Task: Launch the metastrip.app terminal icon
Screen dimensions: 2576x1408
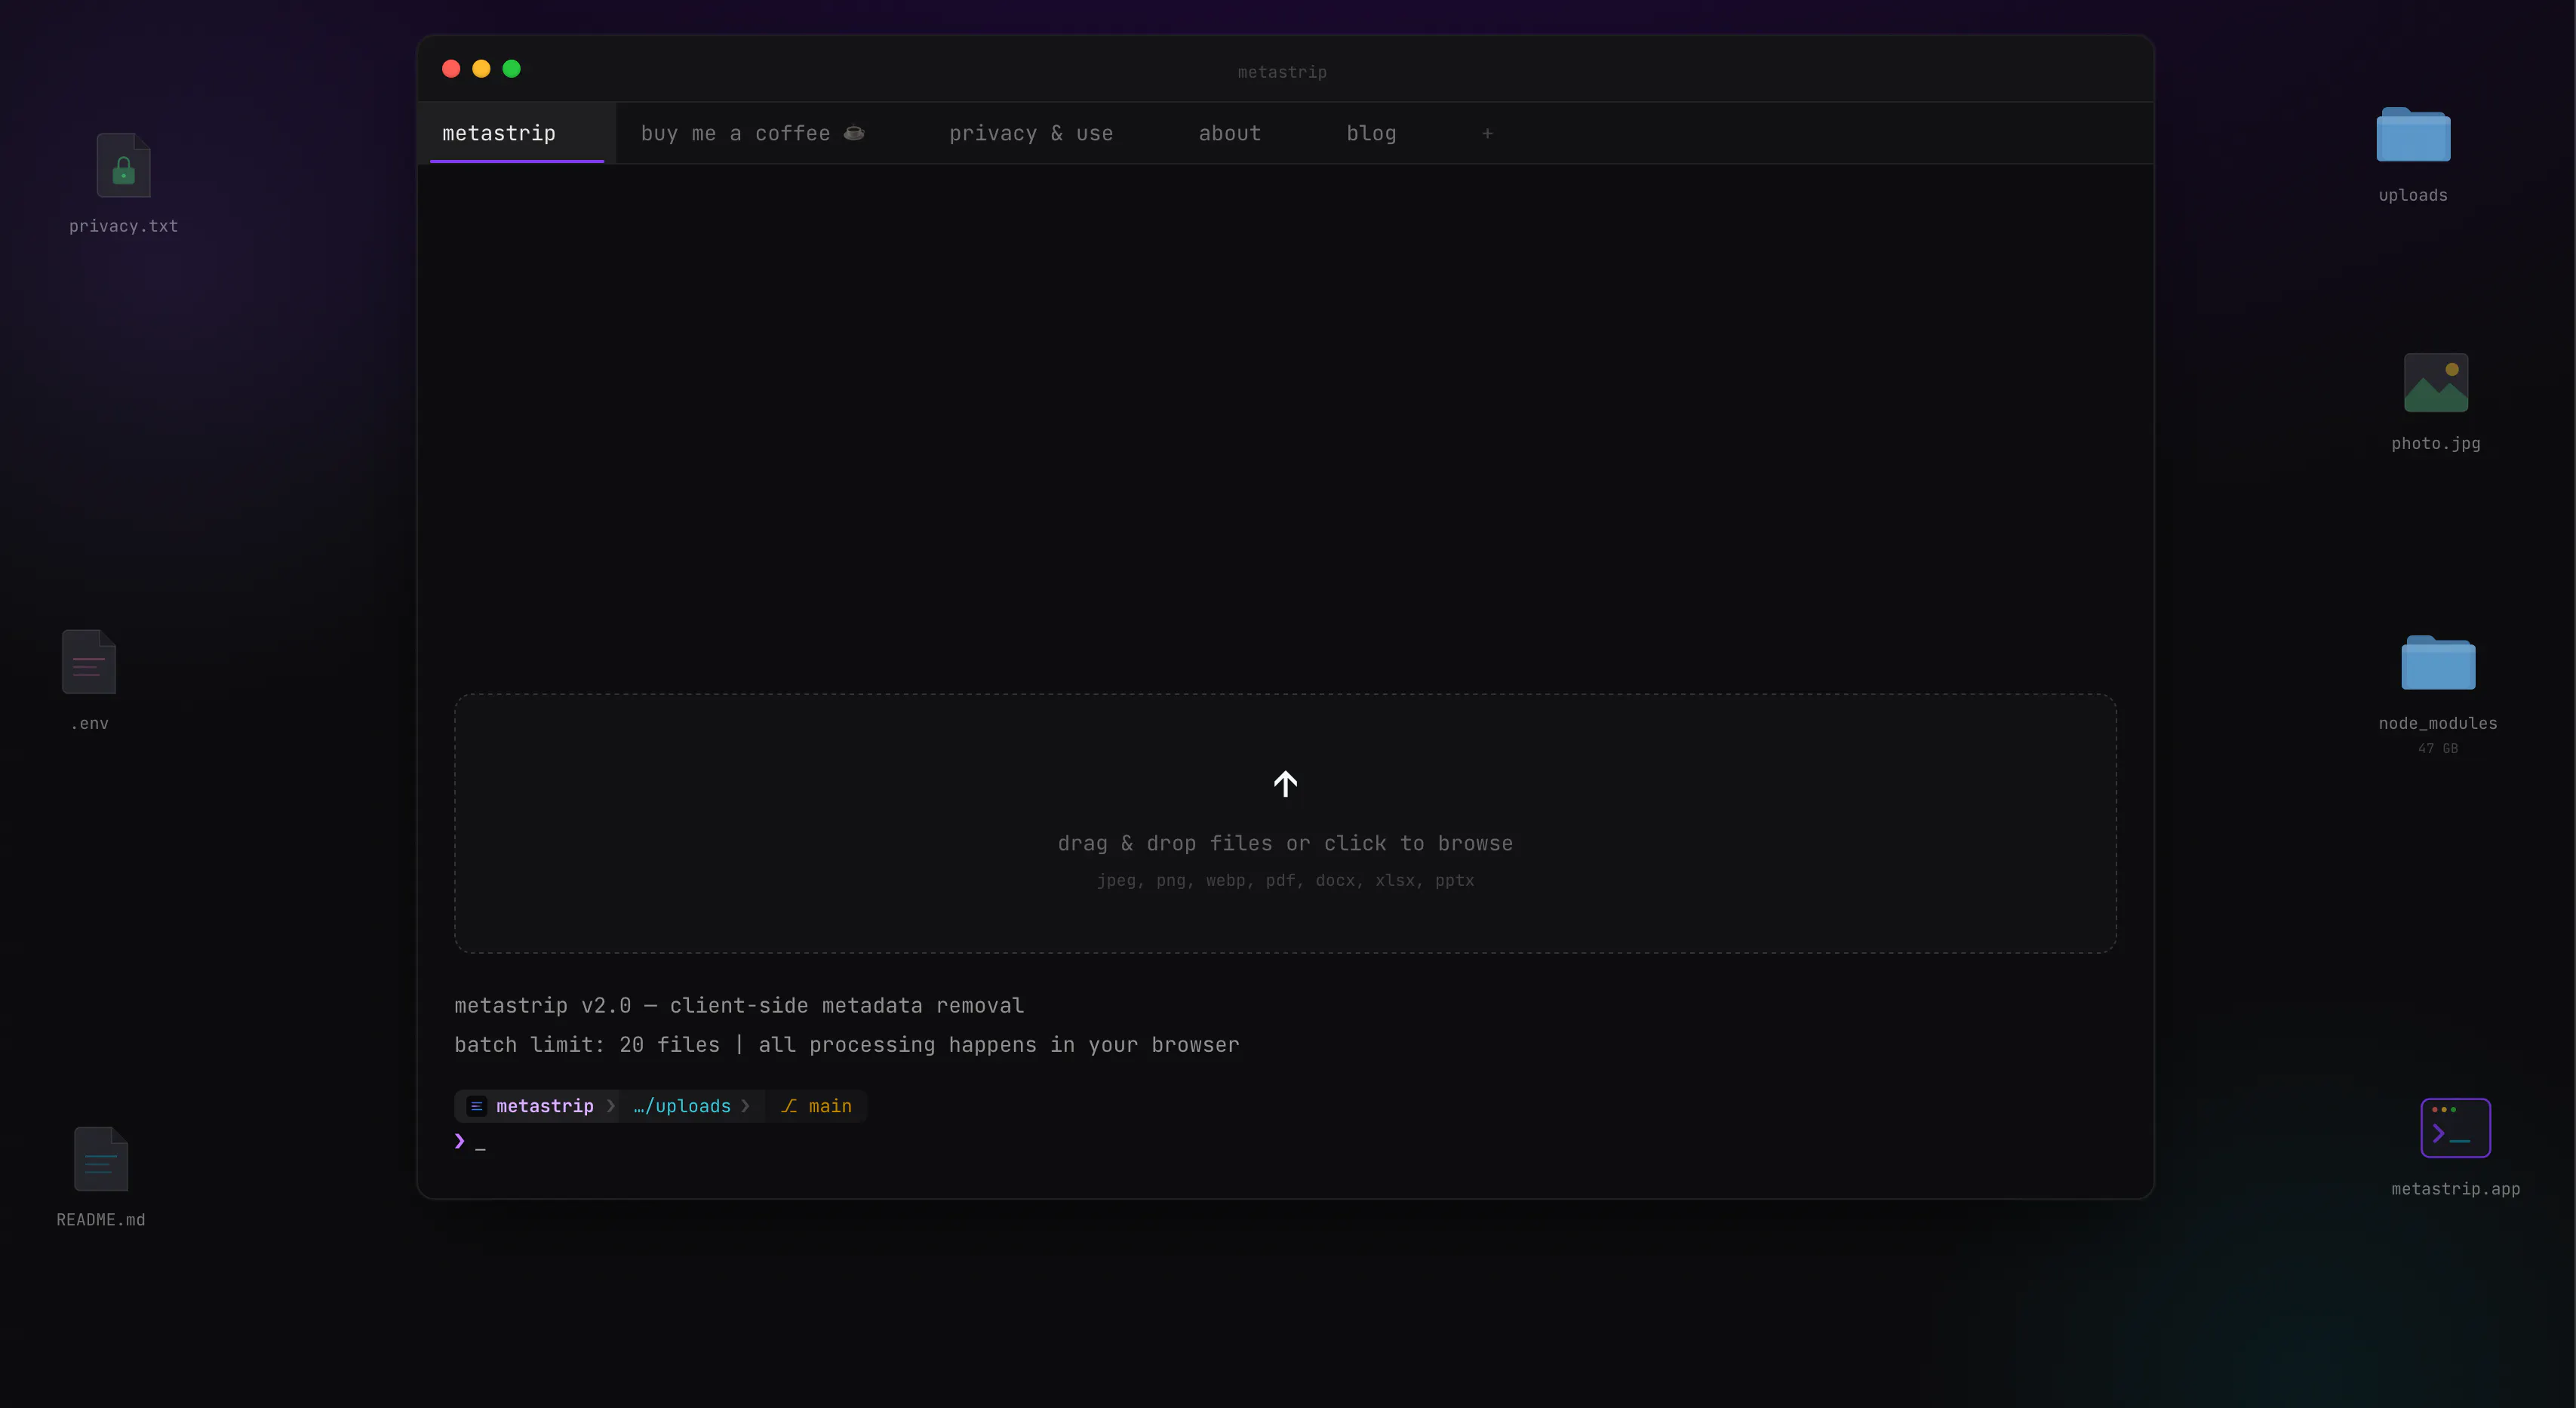Action: click(2455, 1128)
